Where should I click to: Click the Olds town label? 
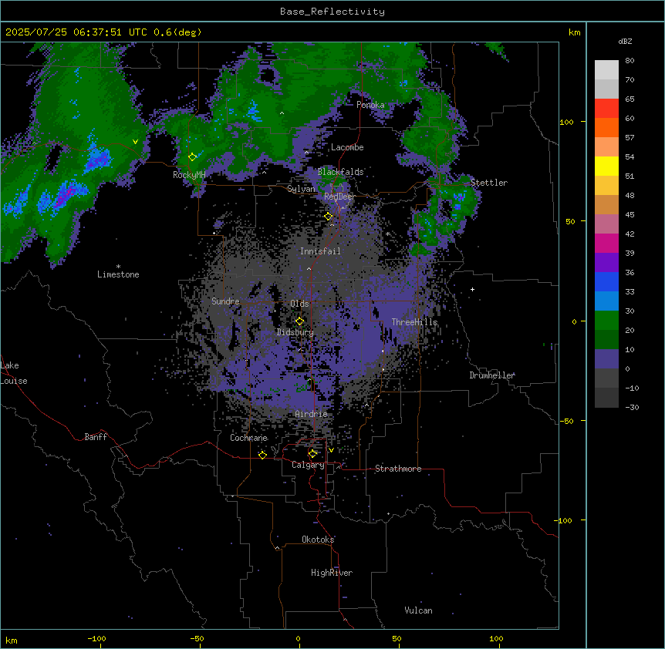tap(299, 304)
